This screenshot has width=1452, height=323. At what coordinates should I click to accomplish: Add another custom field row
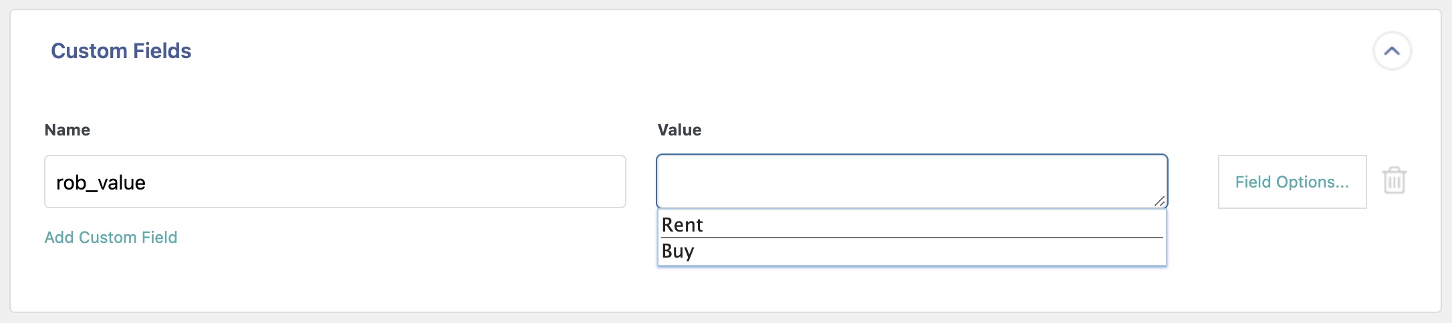(x=111, y=238)
